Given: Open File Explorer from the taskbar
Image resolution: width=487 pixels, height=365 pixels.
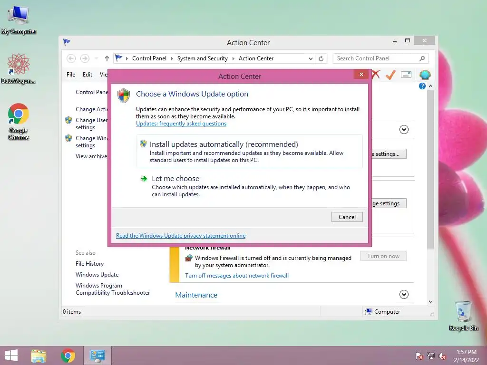Looking at the screenshot, I should (39, 355).
